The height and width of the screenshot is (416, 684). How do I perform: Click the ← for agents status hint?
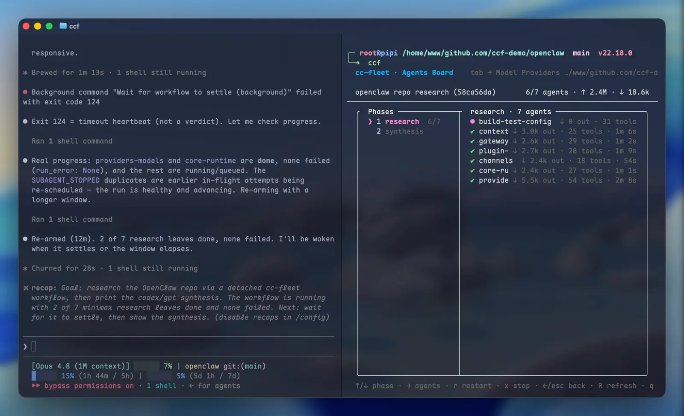click(x=215, y=386)
